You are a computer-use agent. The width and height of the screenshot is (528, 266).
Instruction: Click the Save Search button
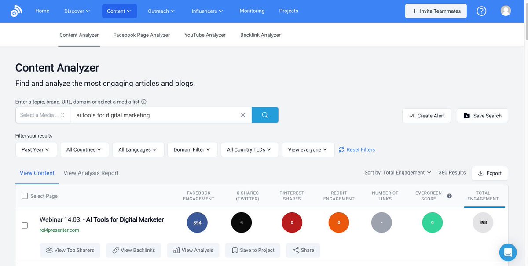(x=482, y=116)
